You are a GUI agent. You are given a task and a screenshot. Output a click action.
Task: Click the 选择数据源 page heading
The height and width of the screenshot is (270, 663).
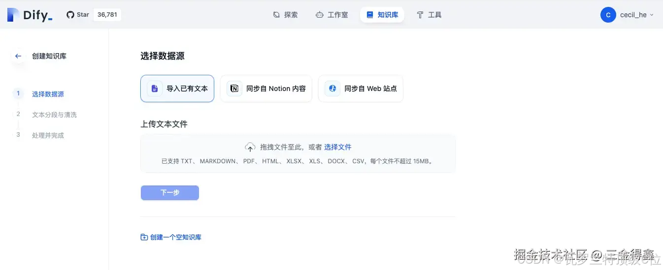[x=163, y=56]
